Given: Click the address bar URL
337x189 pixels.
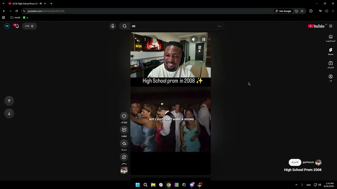Looking at the screenshot, I should (46, 11).
